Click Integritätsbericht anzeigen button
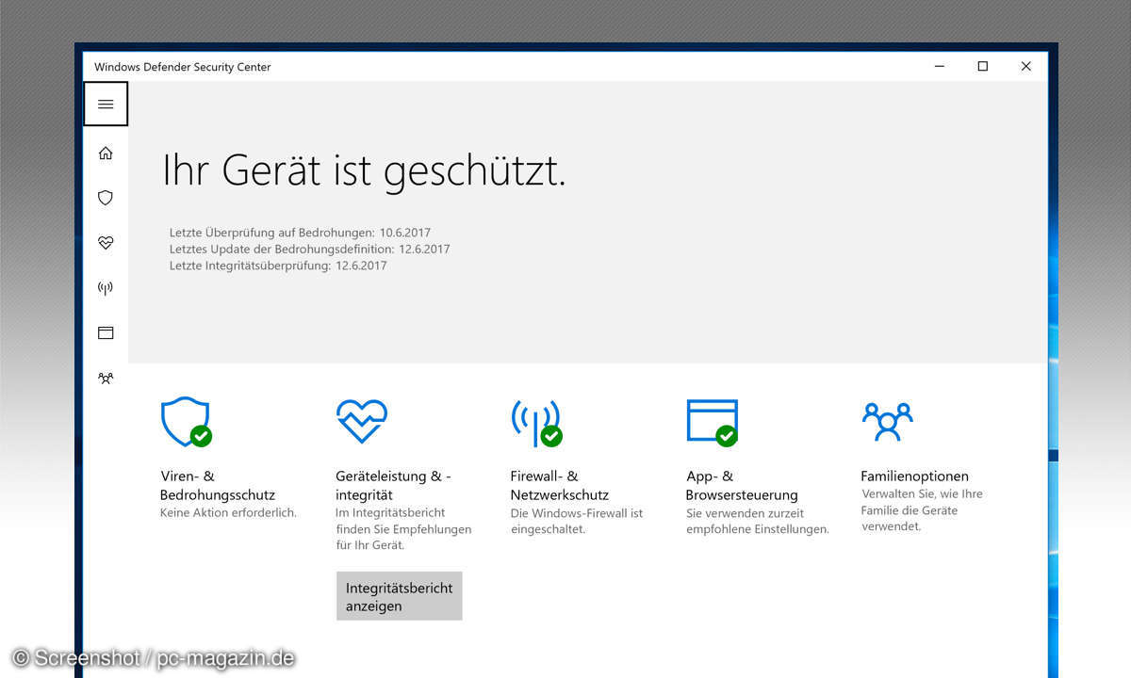 coord(400,596)
